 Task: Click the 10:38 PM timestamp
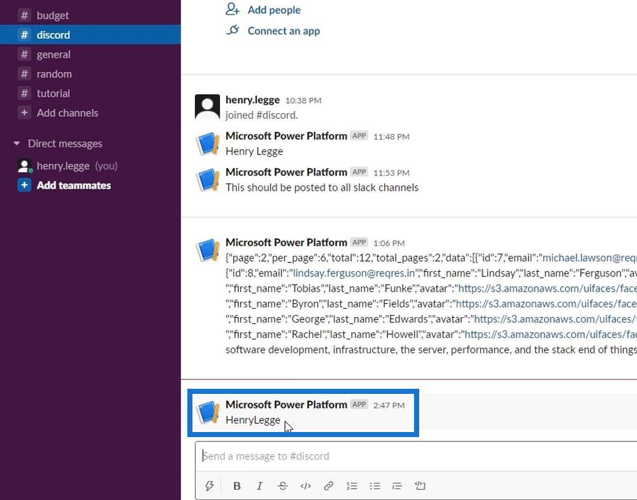303,100
